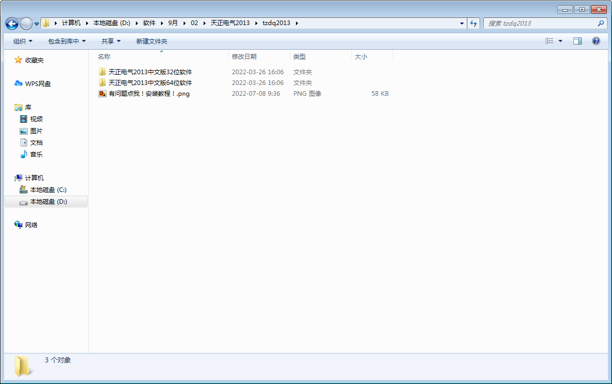Open the 文档 library
This screenshot has width=612, height=384.
pos(36,143)
